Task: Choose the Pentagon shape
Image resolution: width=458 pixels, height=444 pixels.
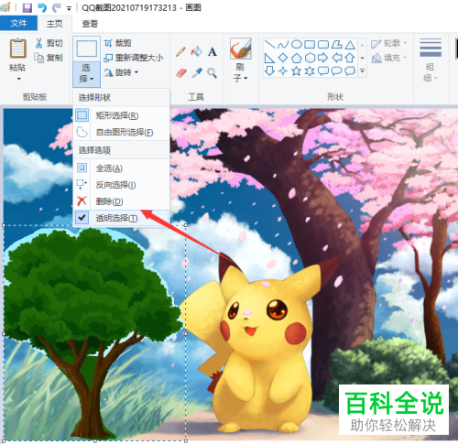Action: [297, 58]
